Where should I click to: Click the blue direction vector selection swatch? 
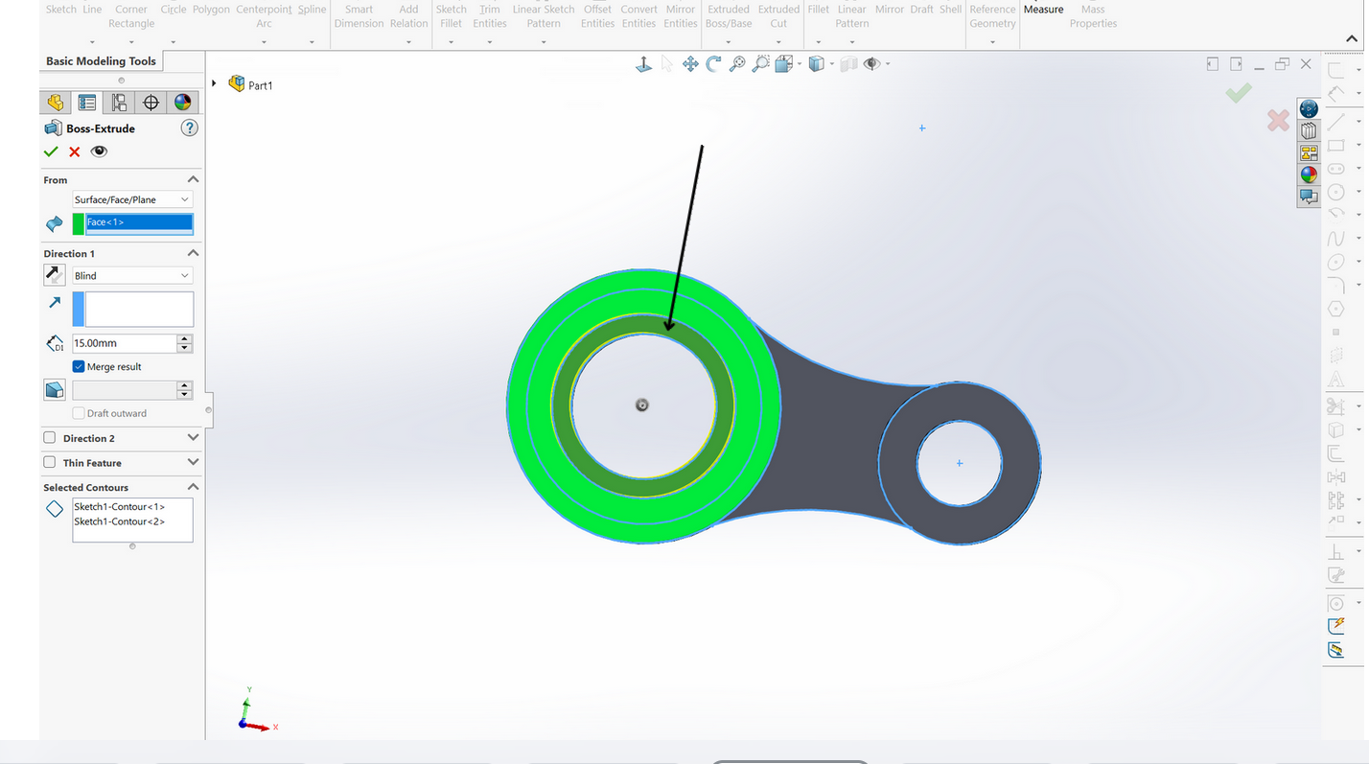[79, 310]
